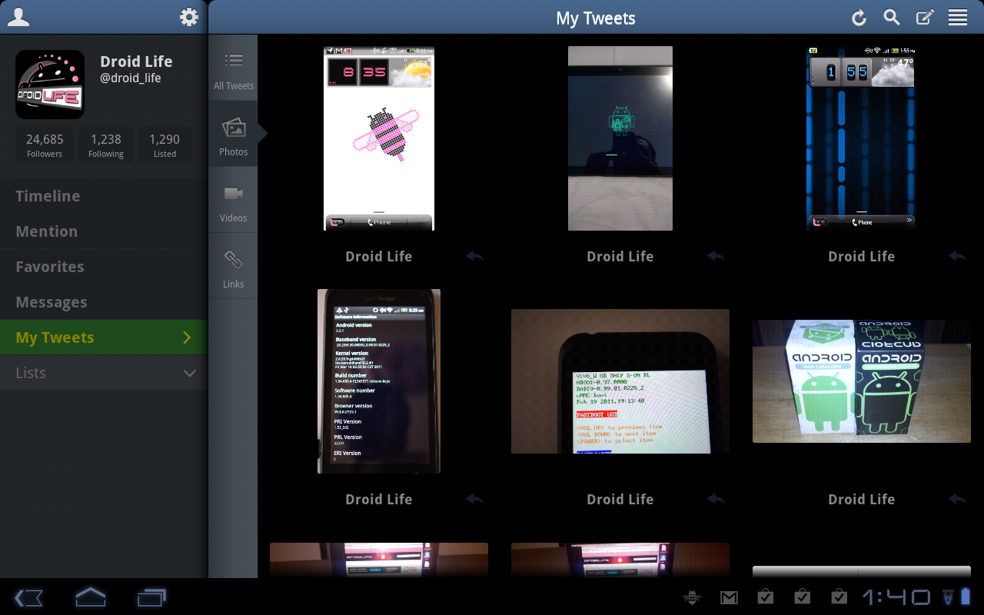The image size is (984, 615).
Task: View the 1,238 Following list
Action: pyautogui.click(x=106, y=145)
